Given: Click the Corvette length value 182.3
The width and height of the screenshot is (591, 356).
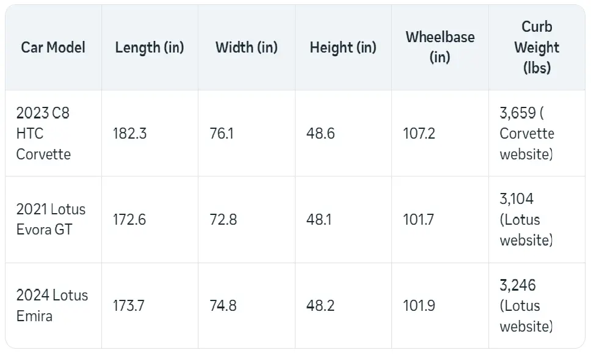Looking at the screenshot, I should point(129,133).
